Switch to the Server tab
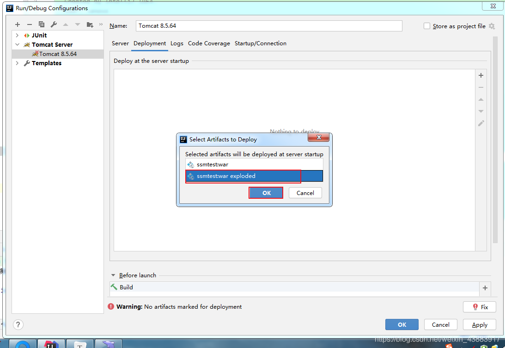This screenshot has width=505, height=348. pos(120,43)
